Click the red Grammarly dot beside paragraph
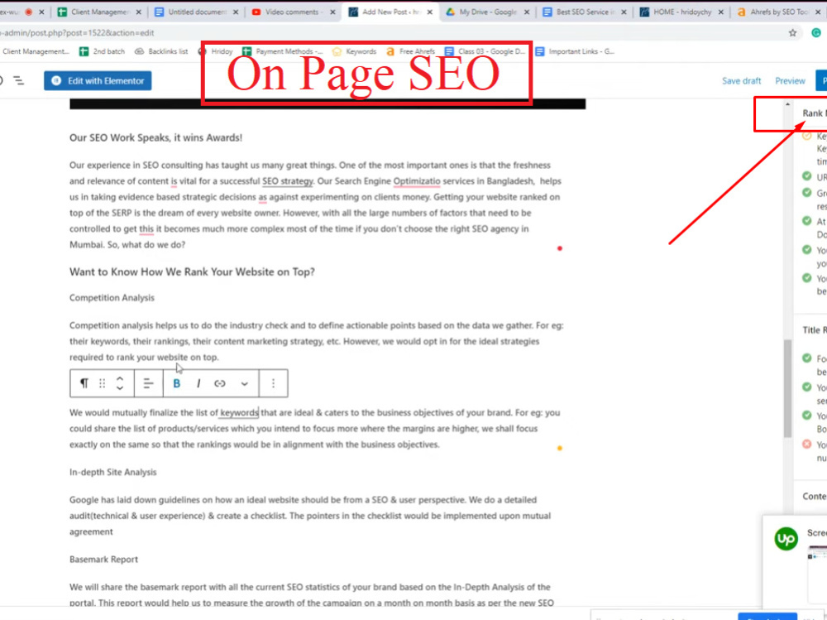 coord(560,248)
